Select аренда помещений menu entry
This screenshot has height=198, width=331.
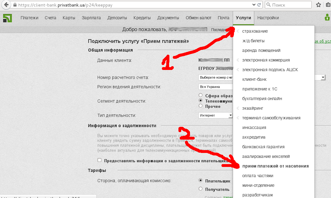pos(261,50)
